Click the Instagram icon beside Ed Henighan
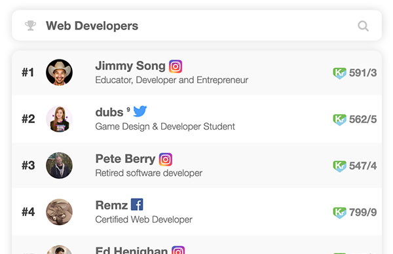Image resolution: width=393 pixels, height=254 pixels. (x=178, y=250)
